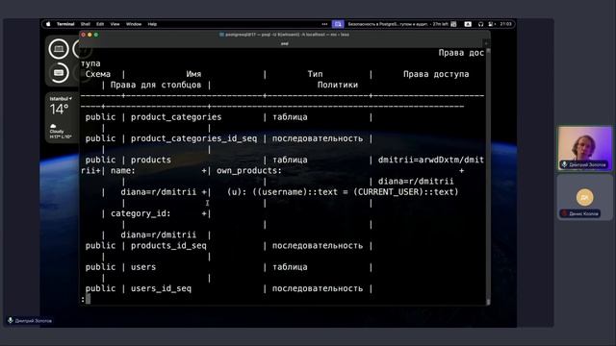
Task: Click the 'Имя' column header
Action: point(193,74)
